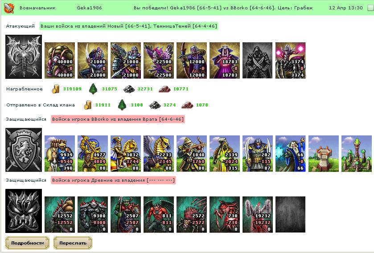Viewport: 374px width, 253px height.
Task: Click the grey hooded assassin unit without numbers
Action: click(257, 61)
